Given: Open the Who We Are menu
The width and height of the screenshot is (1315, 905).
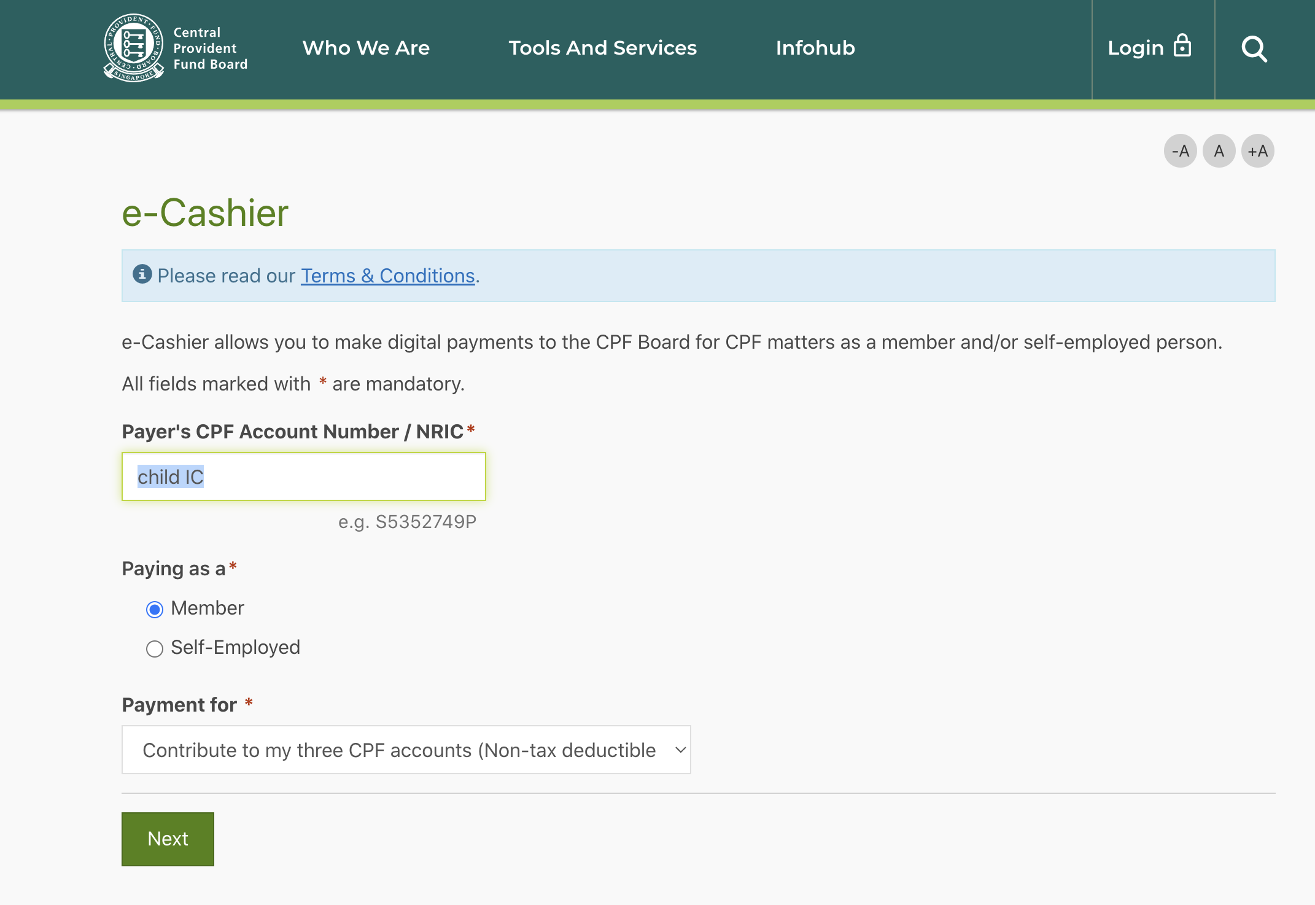Looking at the screenshot, I should (x=366, y=48).
